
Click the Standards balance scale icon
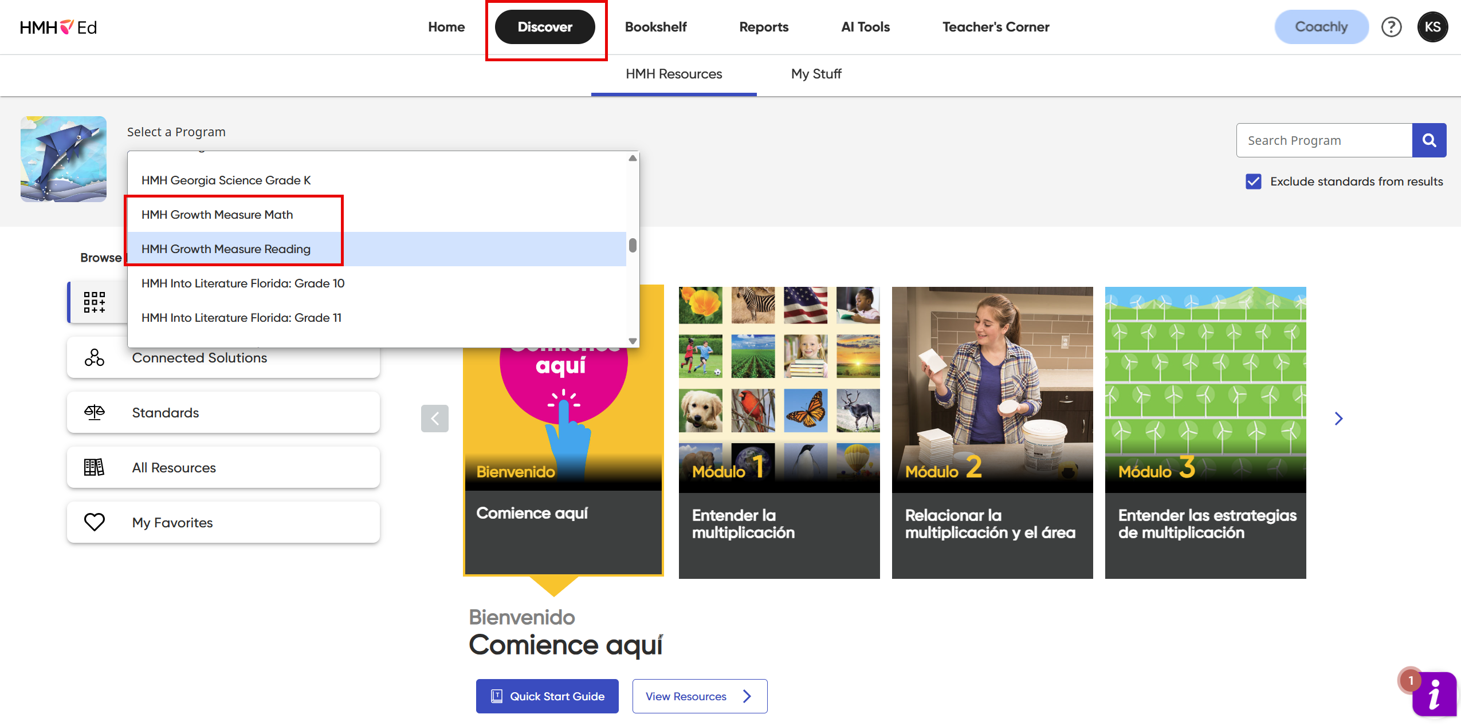[95, 413]
